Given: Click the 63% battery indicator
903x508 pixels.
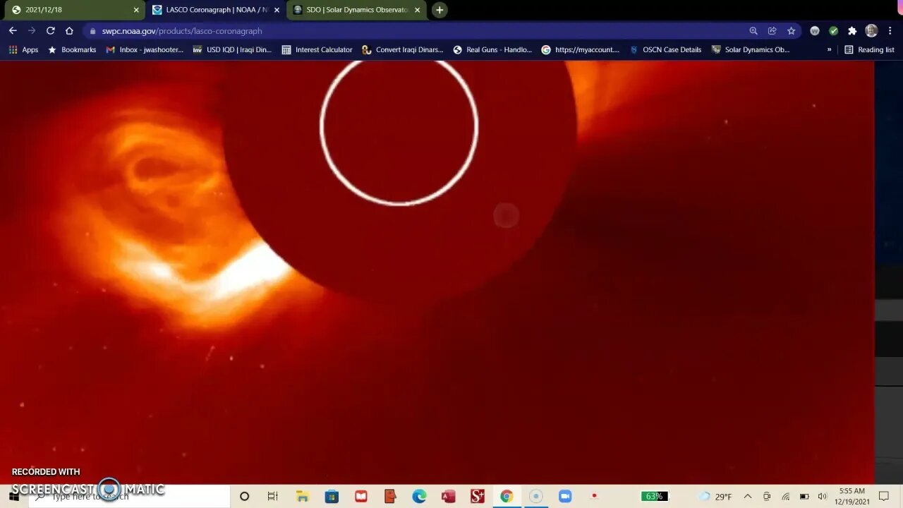Looking at the screenshot, I should 655,496.
